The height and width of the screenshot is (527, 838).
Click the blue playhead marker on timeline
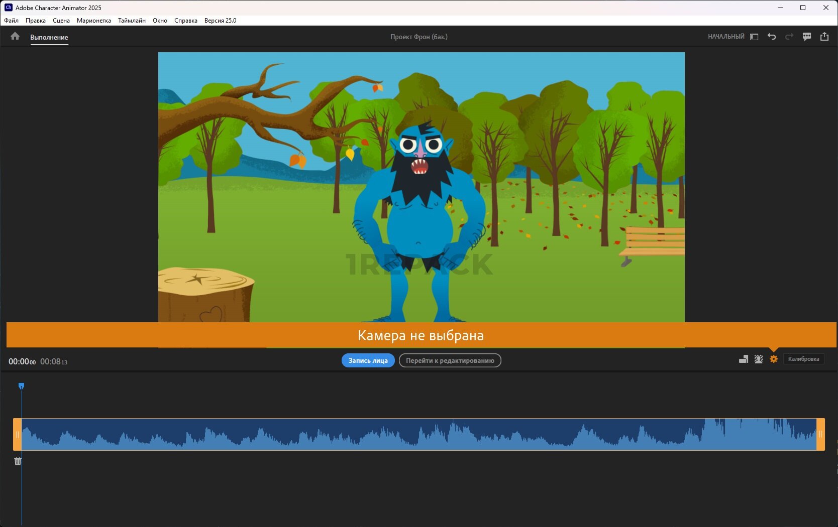(21, 386)
